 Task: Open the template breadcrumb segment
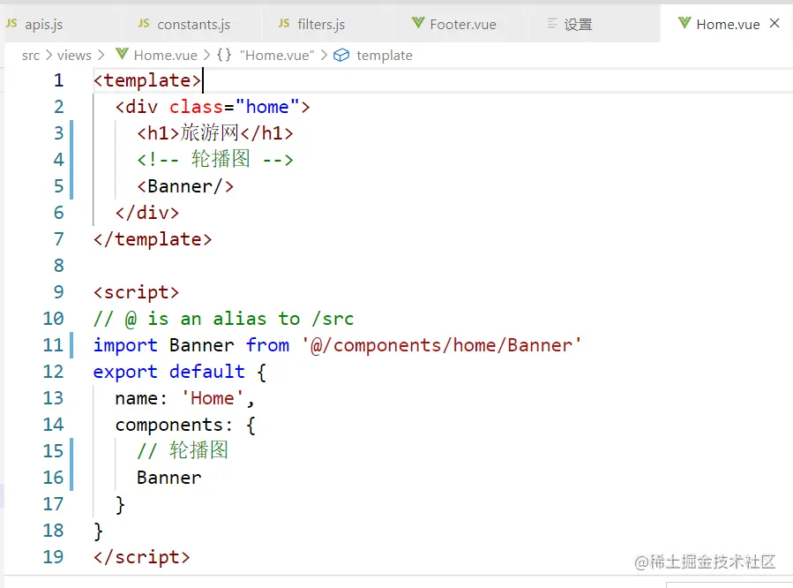click(x=385, y=55)
